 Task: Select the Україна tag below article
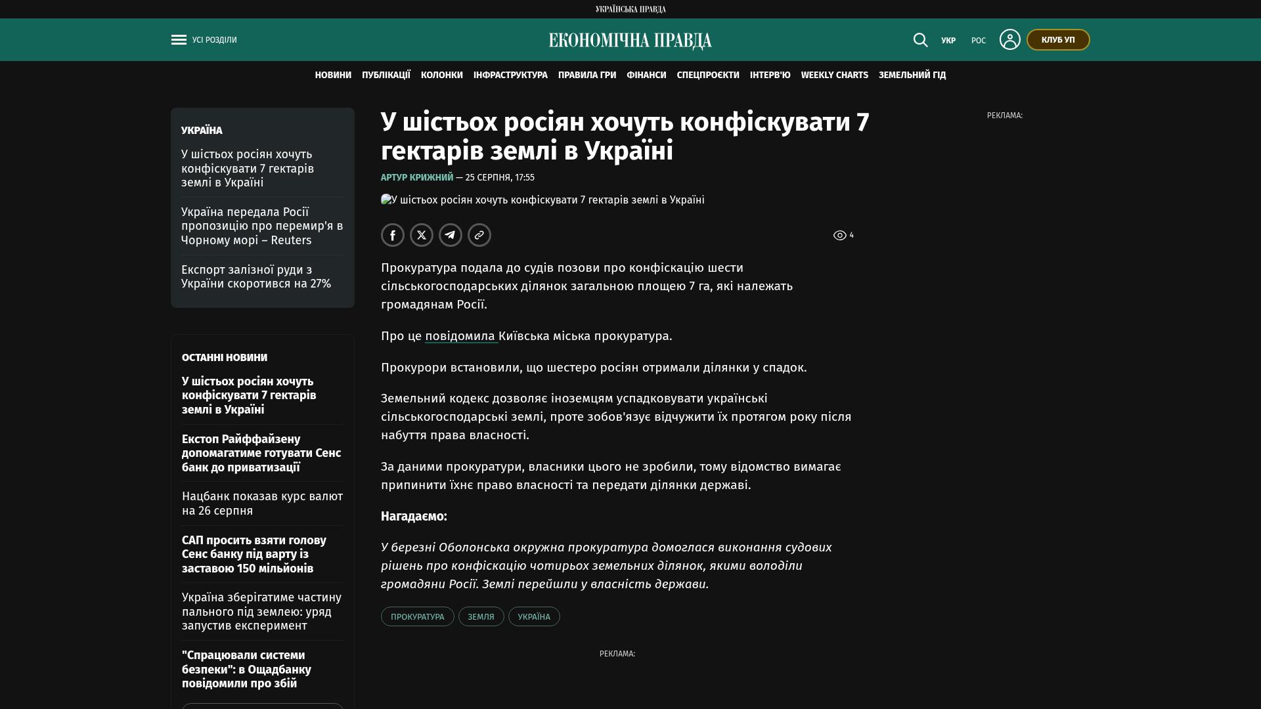[534, 616]
